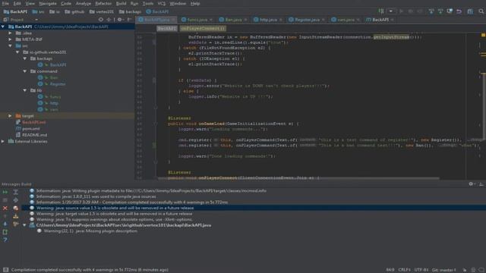The height and width of the screenshot is (273, 486).
Task: Click the CRLF line separator widget
Action: (405, 270)
